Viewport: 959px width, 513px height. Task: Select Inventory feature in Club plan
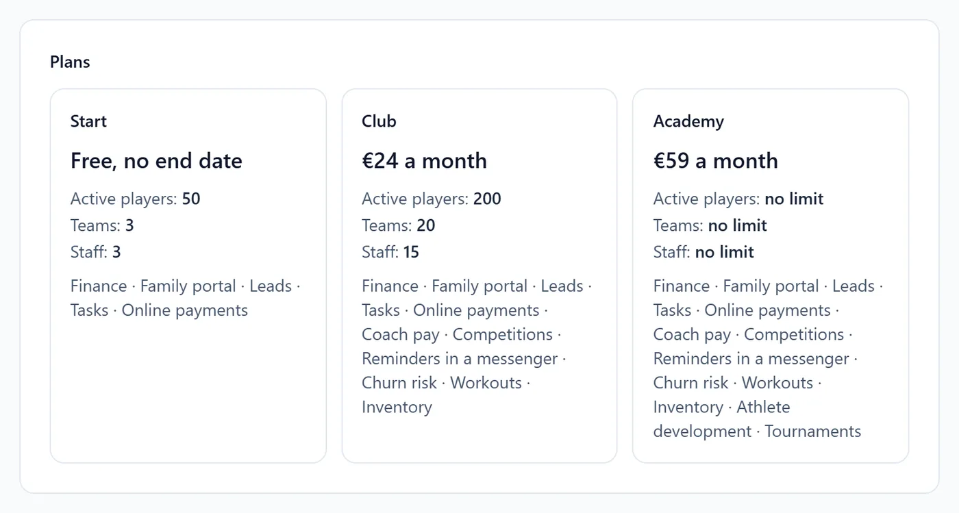click(x=397, y=407)
